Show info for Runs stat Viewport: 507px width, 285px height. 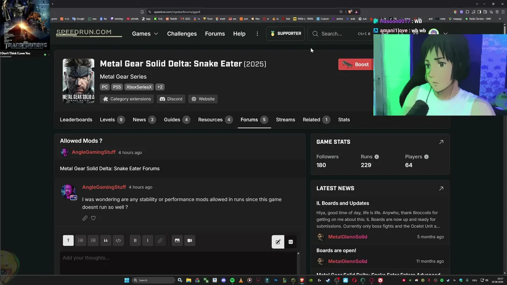[377, 157]
